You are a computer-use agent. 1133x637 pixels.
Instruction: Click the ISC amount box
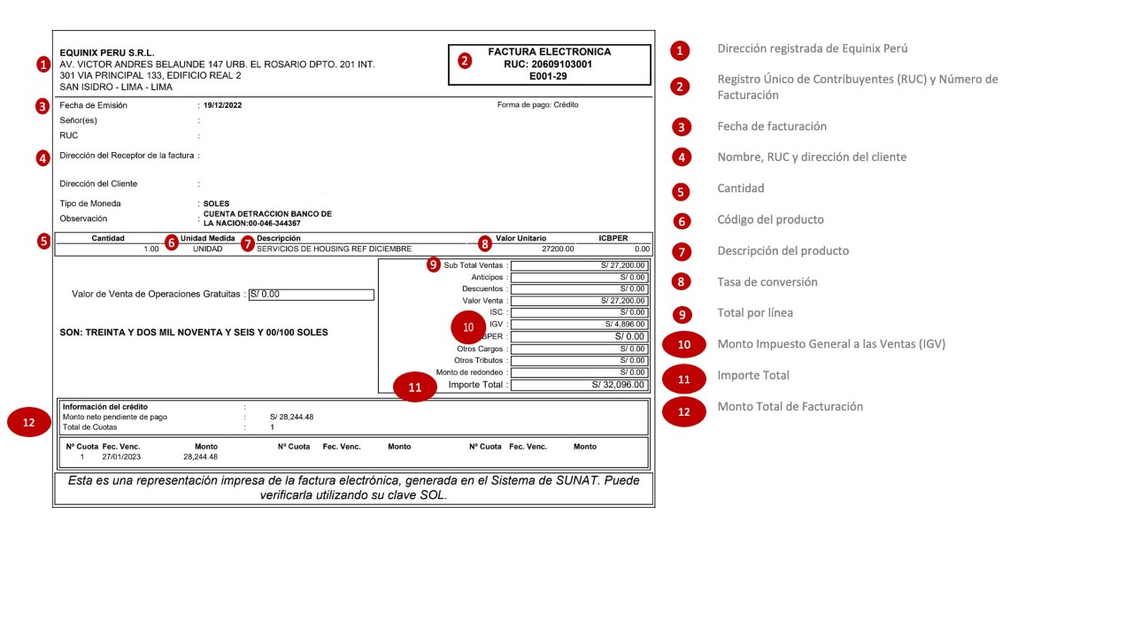click(580, 312)
